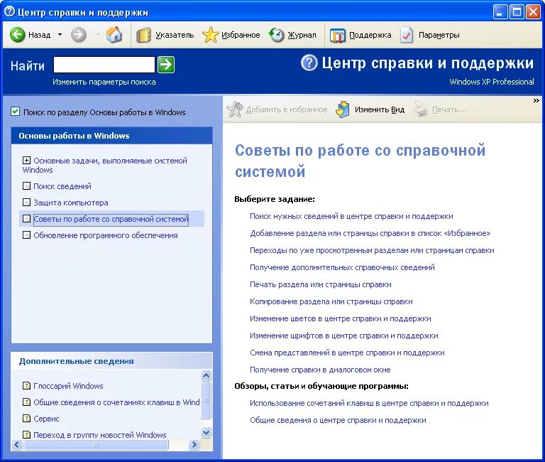The width and height of the screenshot is (545, 462).
Task: Click Добавить в избранное star icon
Action: tap(235, 109)
